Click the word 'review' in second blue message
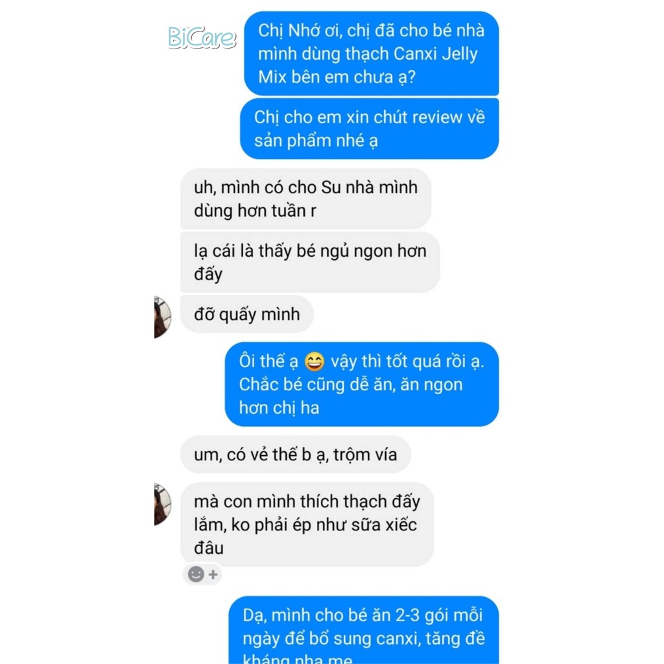This screenshot has height=664, width=664. point(438,117)
